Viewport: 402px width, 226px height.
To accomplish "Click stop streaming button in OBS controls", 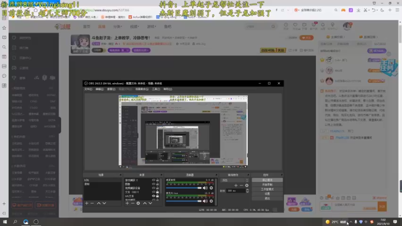I will [x=267, y=180].
